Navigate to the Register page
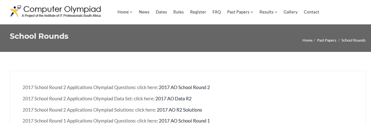 point(198,12)
